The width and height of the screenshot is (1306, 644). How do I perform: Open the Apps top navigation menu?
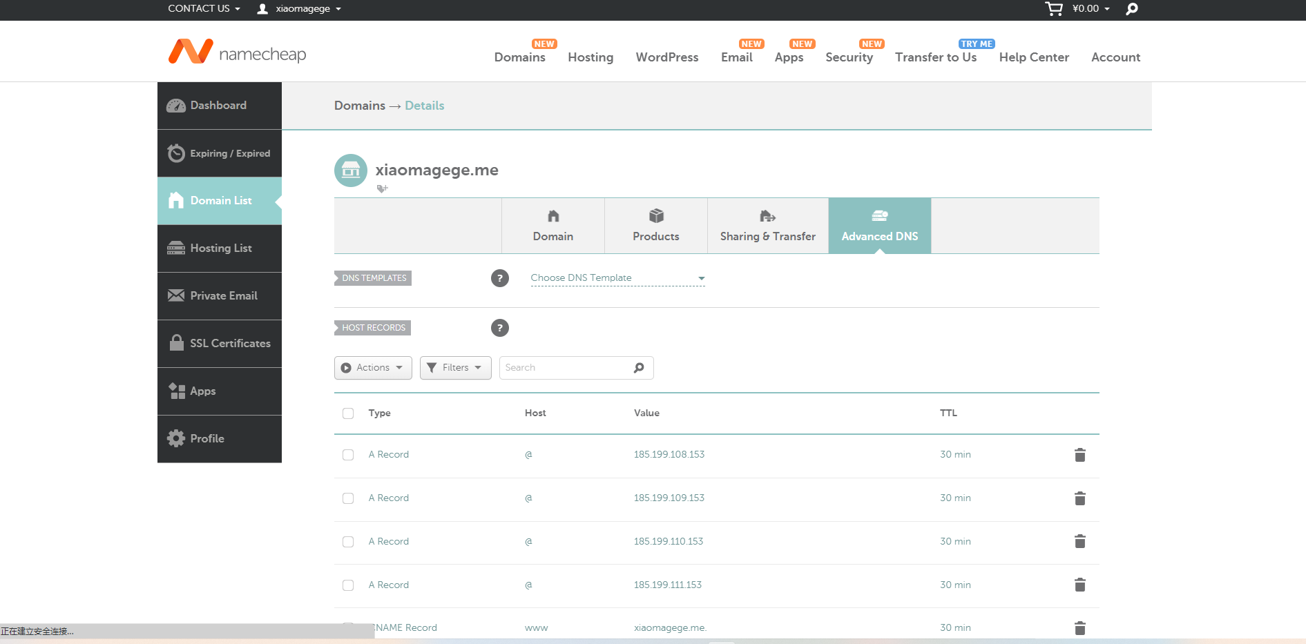click(789, 57)
